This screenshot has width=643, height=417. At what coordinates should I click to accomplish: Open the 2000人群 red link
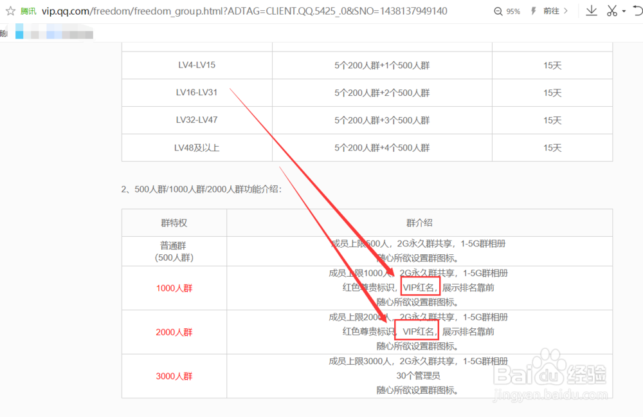(174, 332)
